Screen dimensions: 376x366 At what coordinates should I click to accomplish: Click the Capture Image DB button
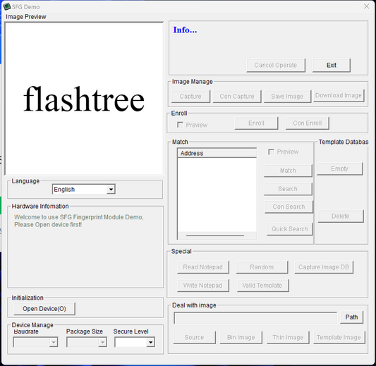[324, 267]
